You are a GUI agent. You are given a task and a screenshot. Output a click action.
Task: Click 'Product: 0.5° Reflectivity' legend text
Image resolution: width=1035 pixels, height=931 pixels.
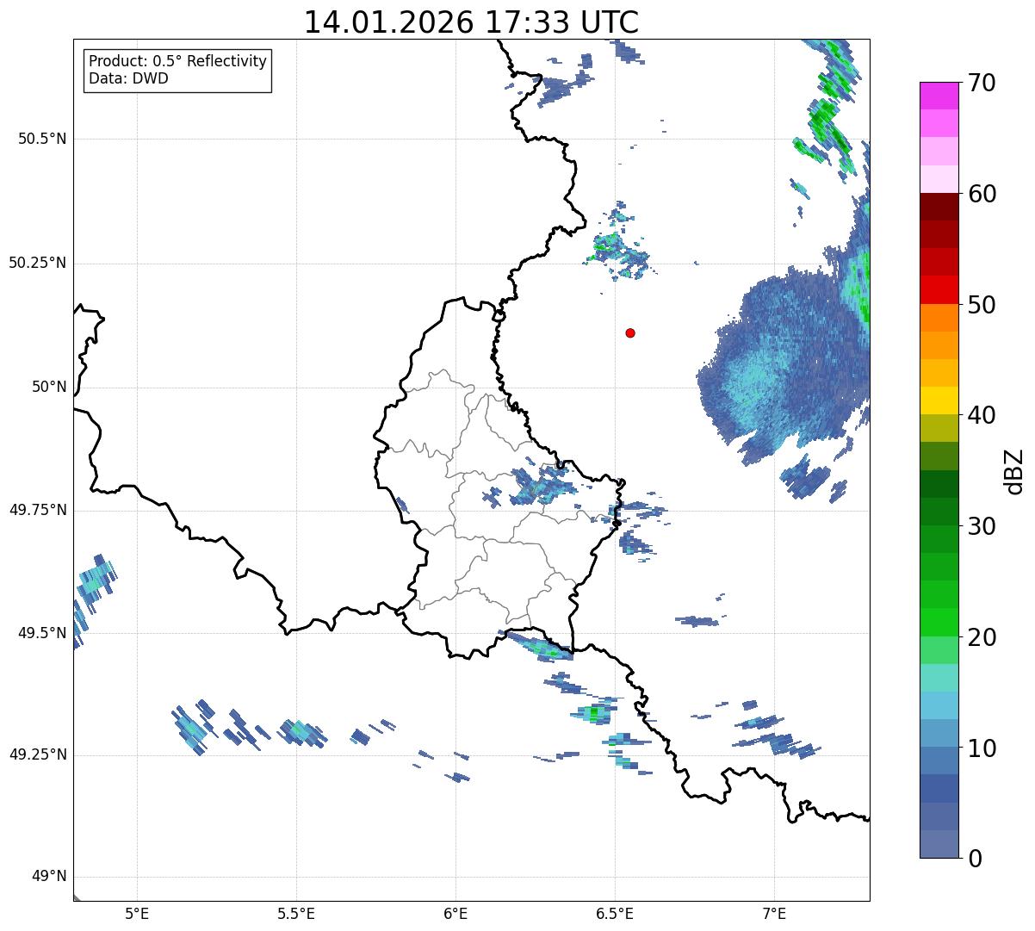177,62
